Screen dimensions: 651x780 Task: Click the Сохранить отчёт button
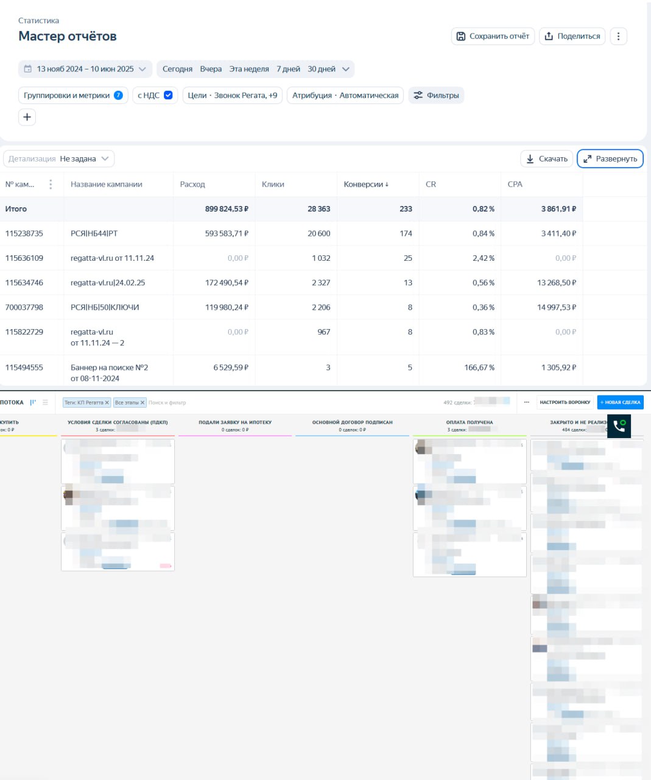(493, 37)
